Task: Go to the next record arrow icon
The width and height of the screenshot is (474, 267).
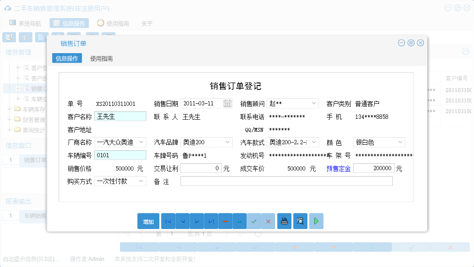Action: tap(197, 221)
